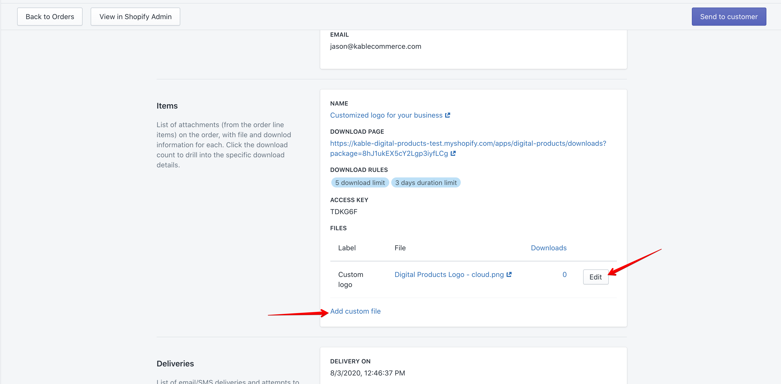Select the "3 days duration limit" badge

[x=426, y=182]
